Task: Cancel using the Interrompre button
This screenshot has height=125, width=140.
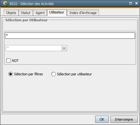Action: tap(124, 119)
